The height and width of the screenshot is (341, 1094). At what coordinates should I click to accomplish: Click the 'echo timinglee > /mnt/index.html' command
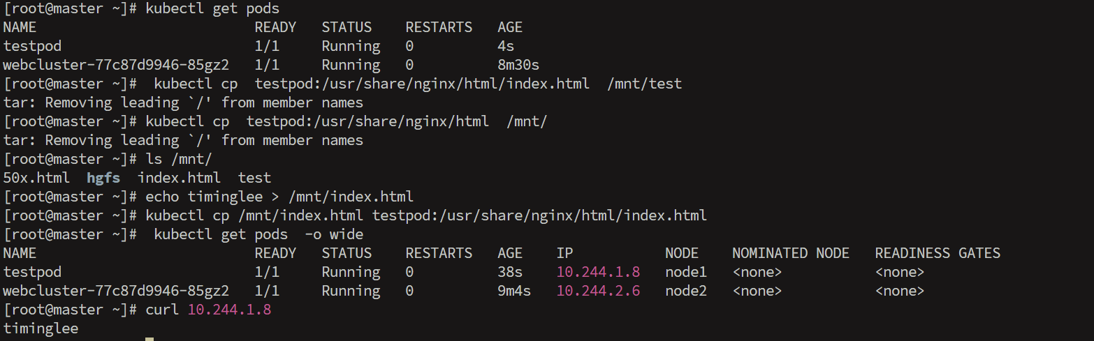pos(279,197)
